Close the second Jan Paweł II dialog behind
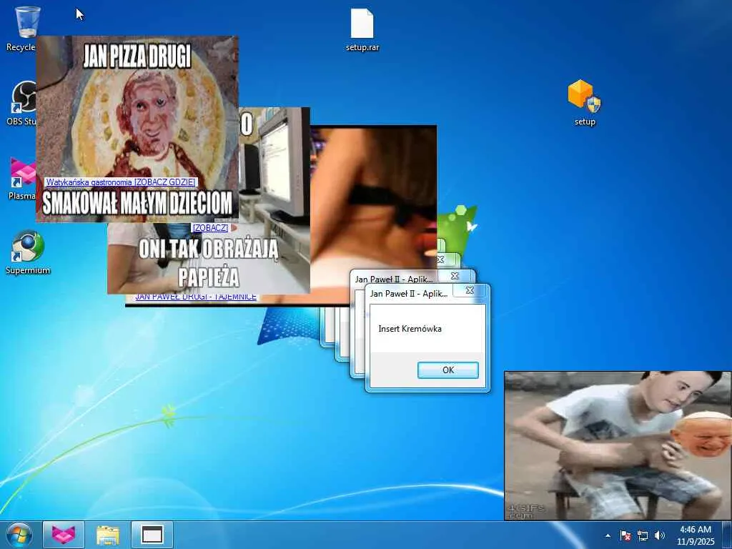This screenshot has width=732, height=549. tap(455, 276)
